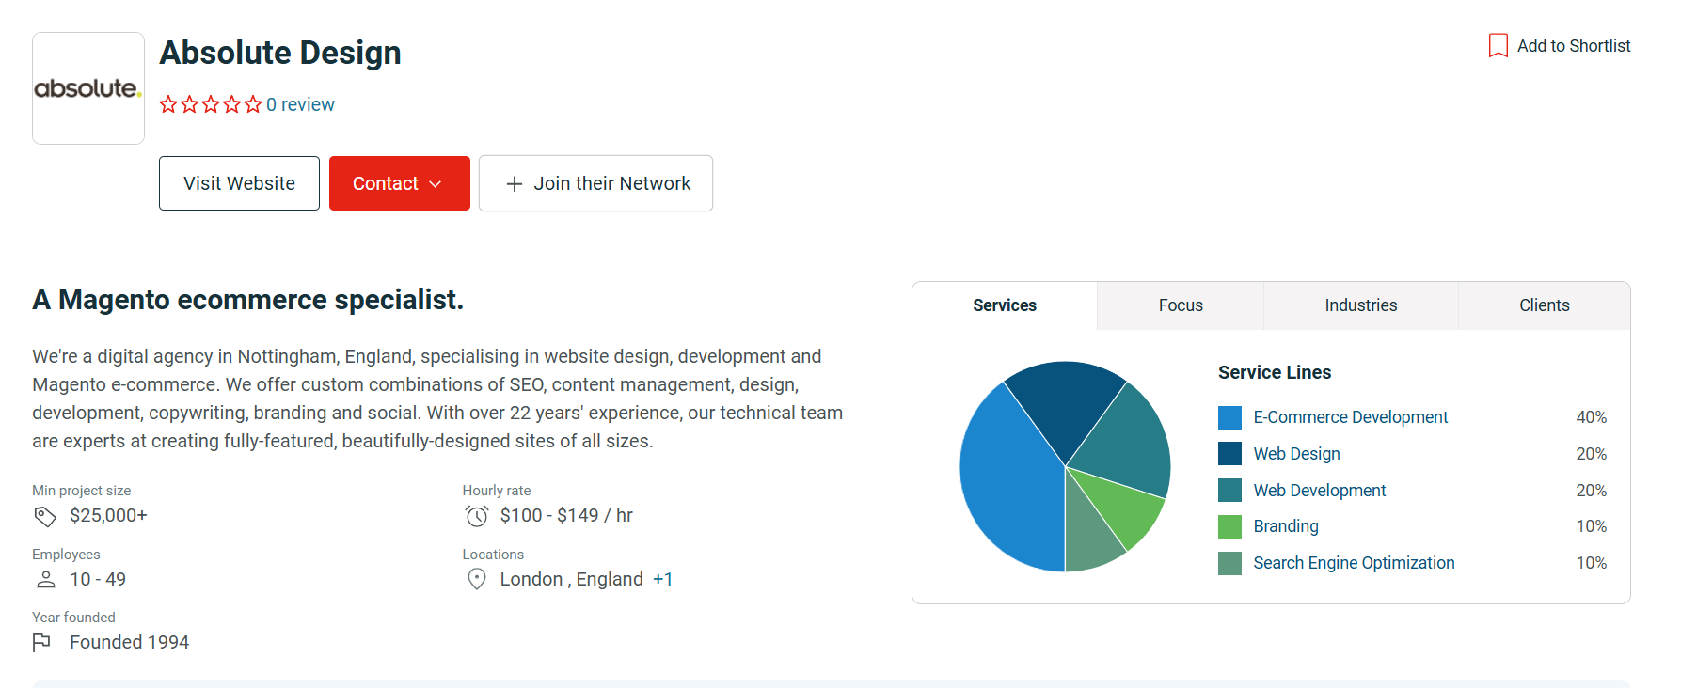Click the first rating star
The width and height of the screenshot is (1681, 688).
(168, 104)
